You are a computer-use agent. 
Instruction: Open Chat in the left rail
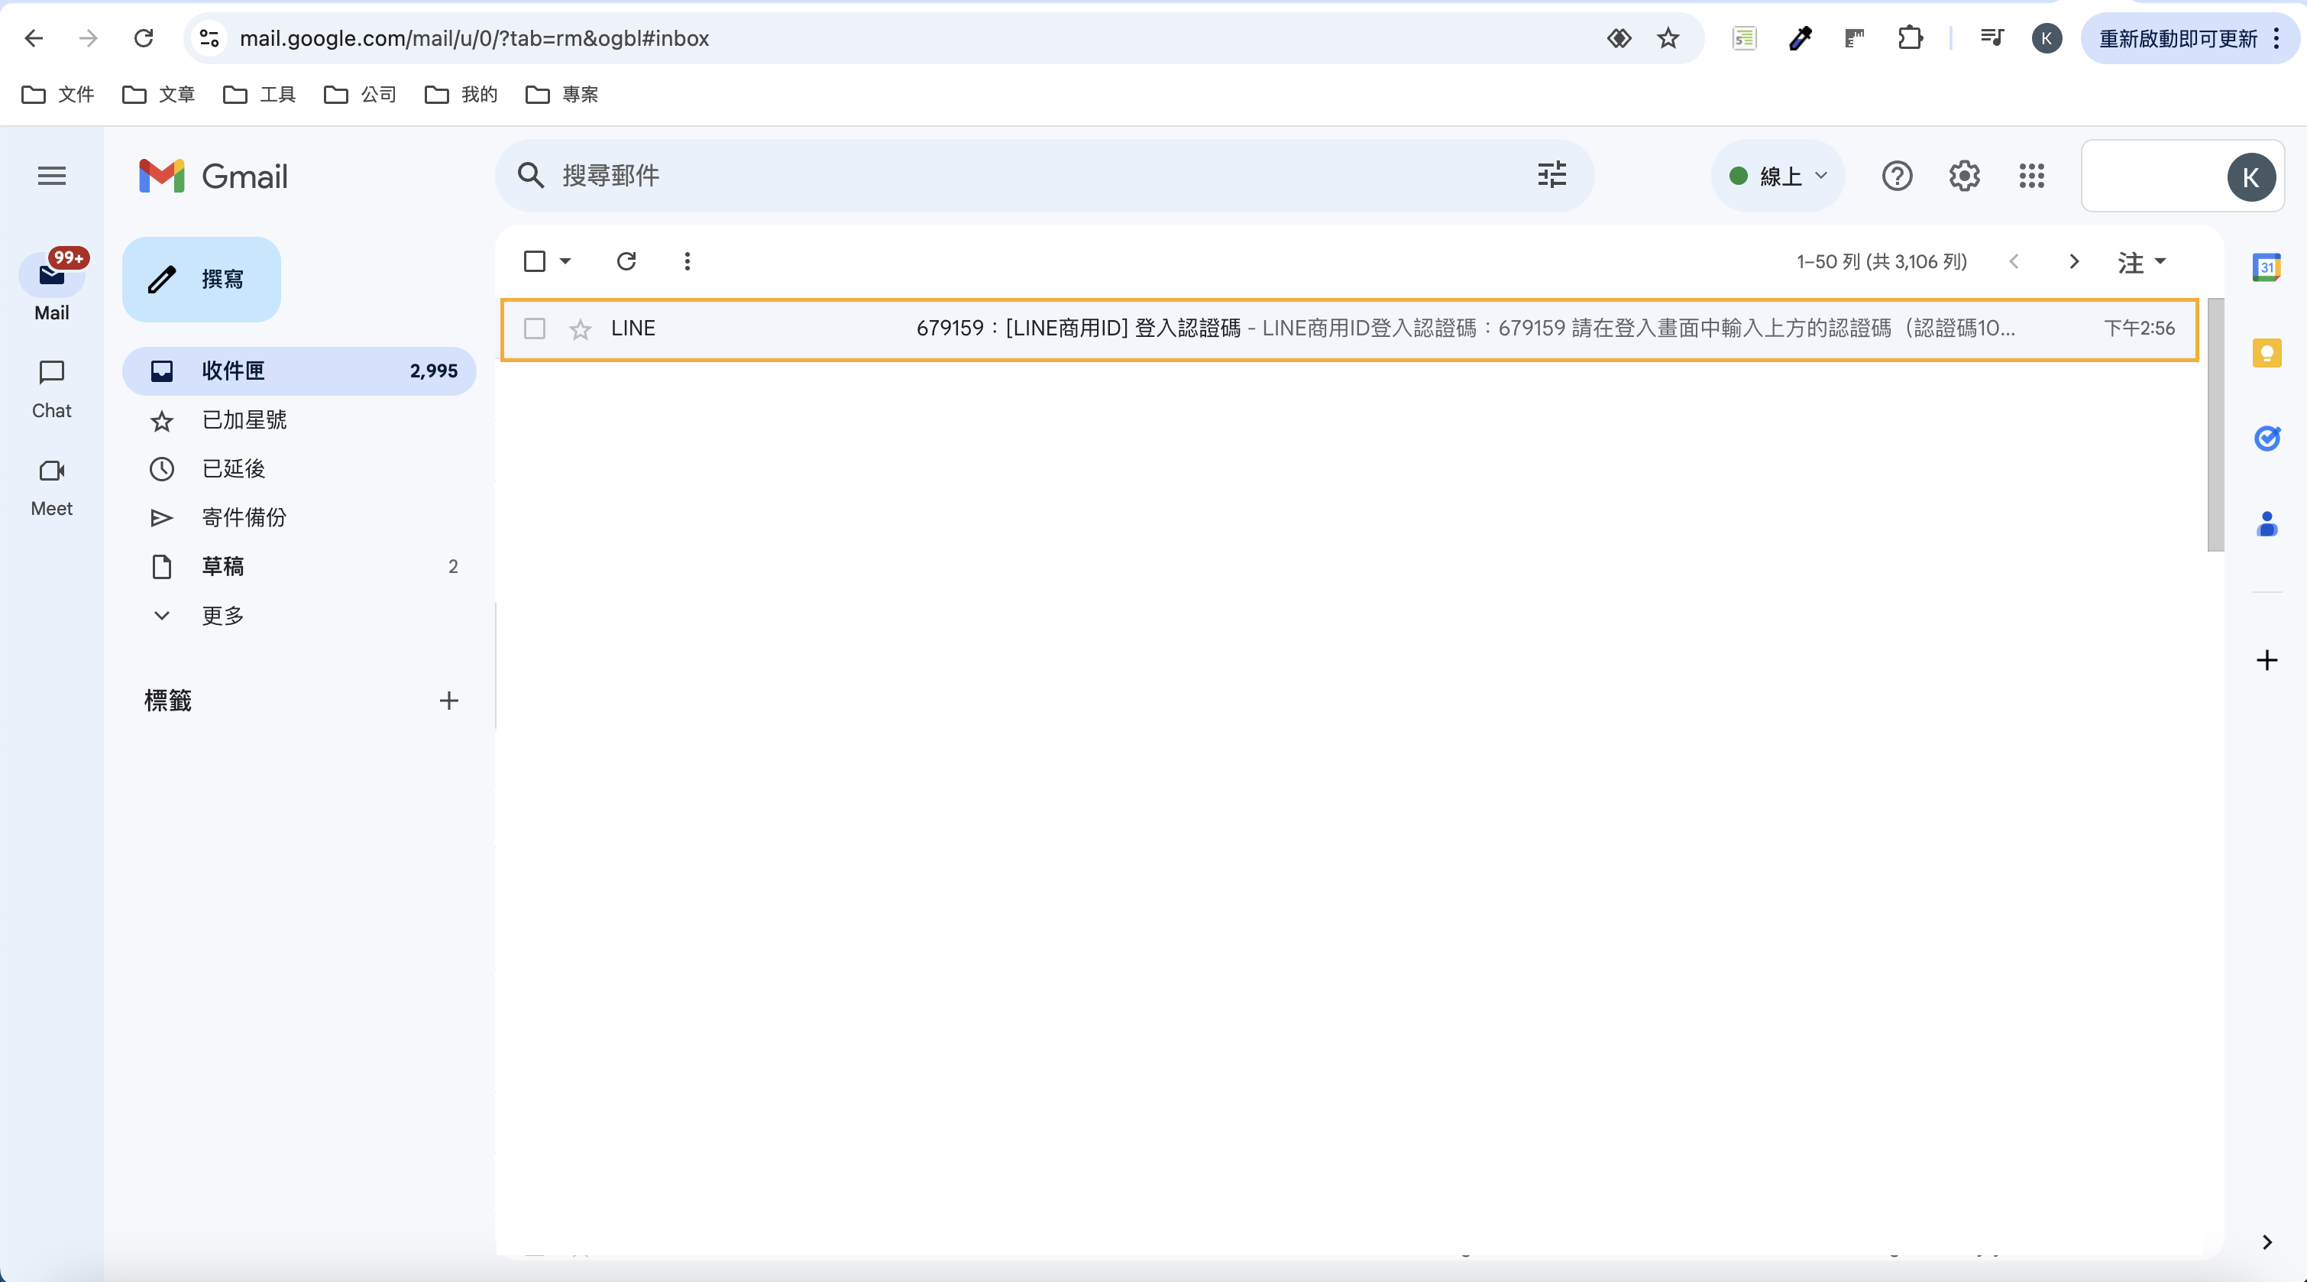(x=52, y=390)
